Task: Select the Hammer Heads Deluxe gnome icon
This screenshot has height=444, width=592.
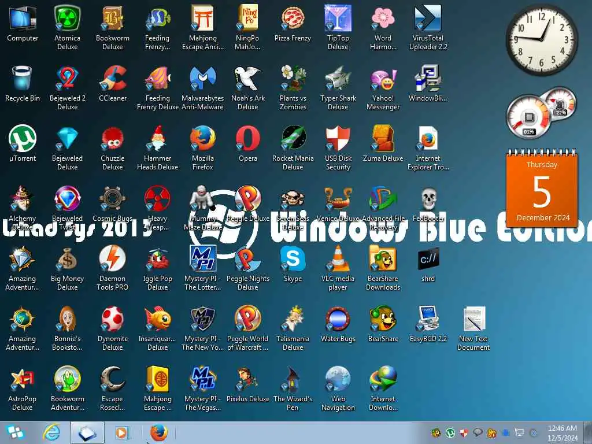Action: [x=157, y=138]
